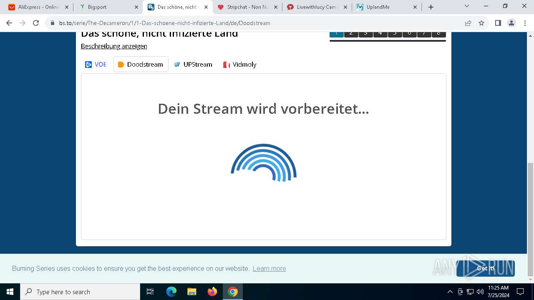Select Chrome in the taskbar
This screenshot has height=300, width=534.
[233, 292]
